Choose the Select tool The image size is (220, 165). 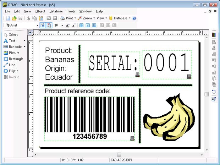[x=11, y=34]
